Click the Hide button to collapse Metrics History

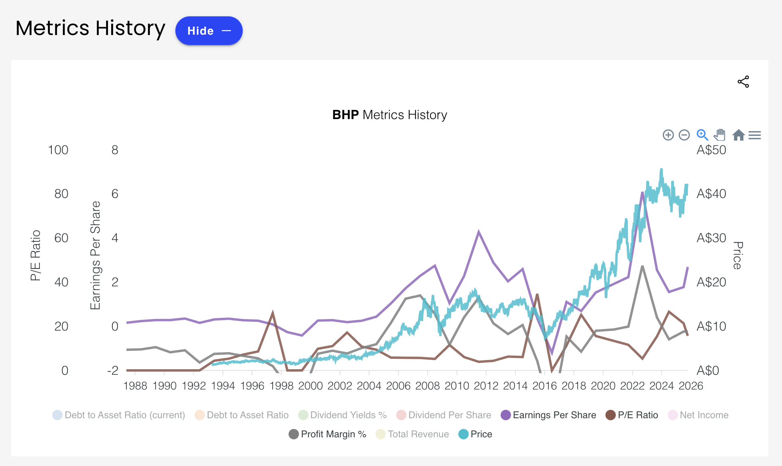coord(208,30)
